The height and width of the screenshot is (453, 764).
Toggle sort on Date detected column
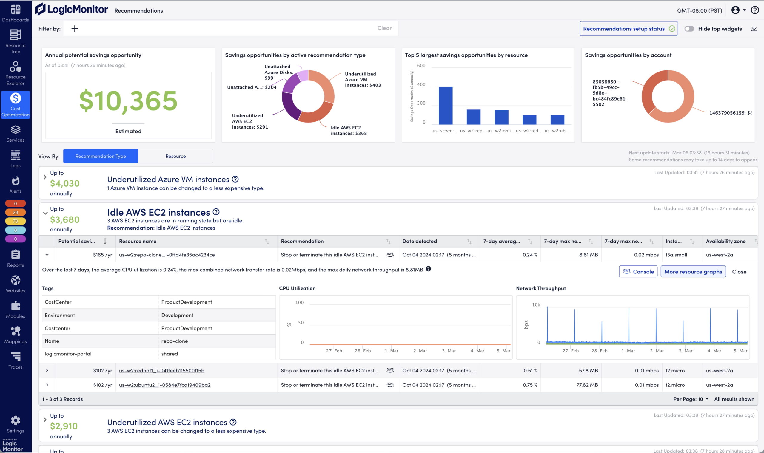click(x=469, y=242)
